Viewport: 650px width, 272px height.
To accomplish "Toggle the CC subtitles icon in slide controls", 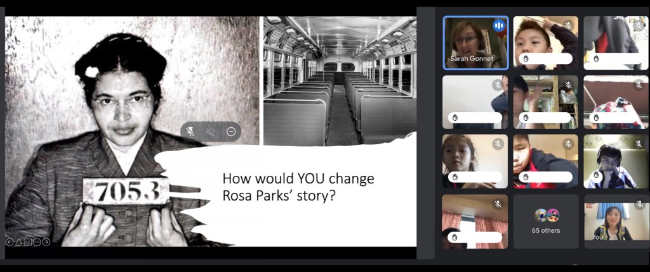I will tap(28, 242).
